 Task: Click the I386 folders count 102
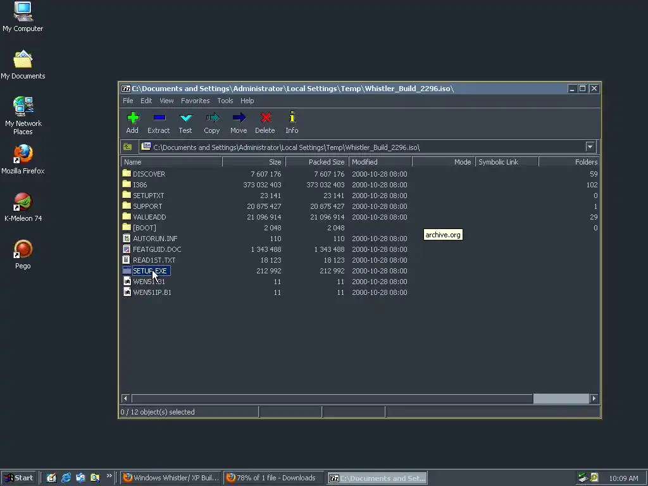click(x=592, y=185)
